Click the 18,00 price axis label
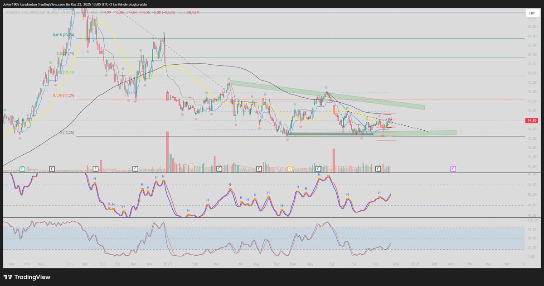 (x=532, y=92)
